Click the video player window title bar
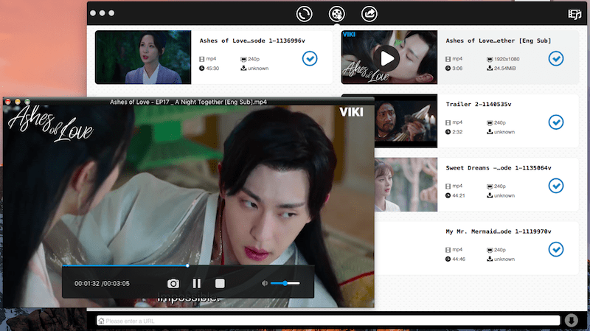 [x=188, y=102]
